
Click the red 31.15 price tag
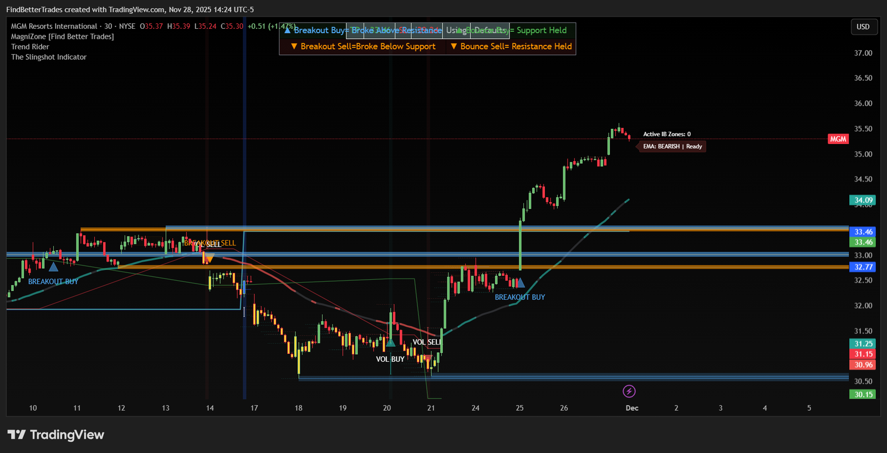tap(863, 354)
